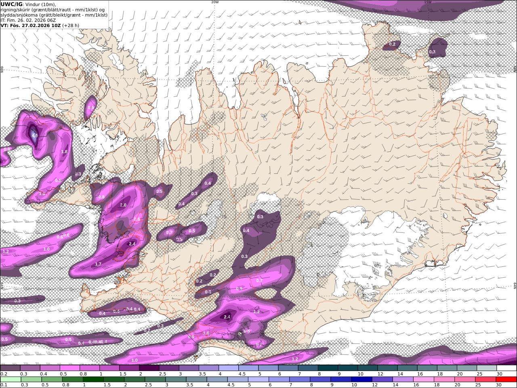Select the bright red 30 rain legend swatch

[x=506, y=380]
